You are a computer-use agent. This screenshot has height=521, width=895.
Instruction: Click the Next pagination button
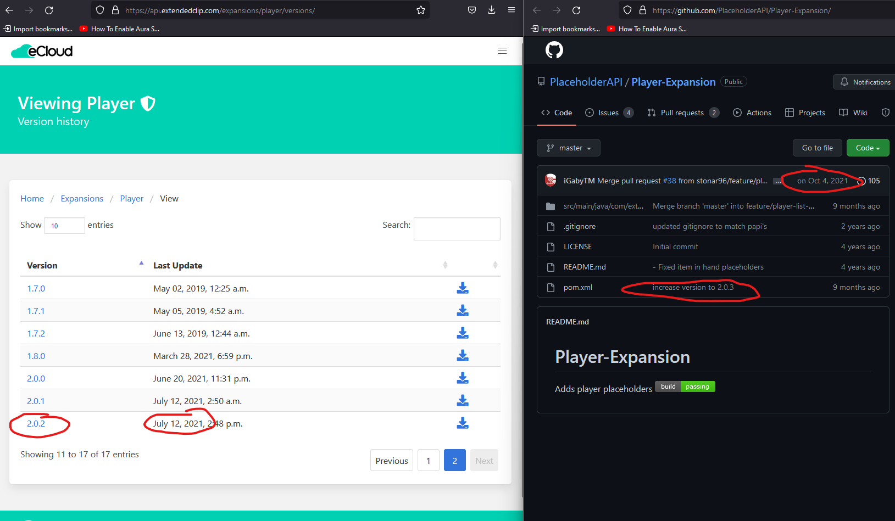point(484,460)
